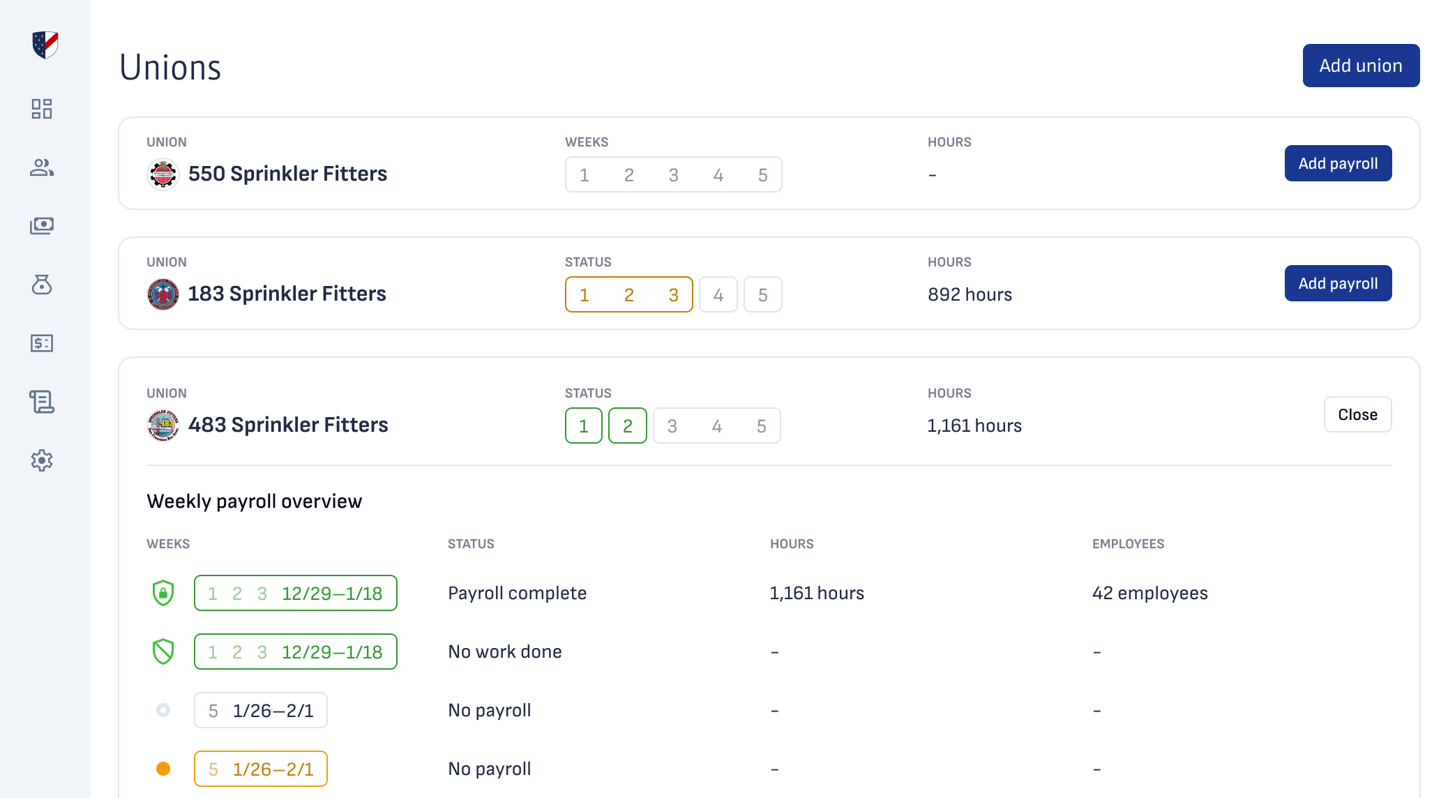Click the gray circle status for week 5
Screen dimensions: 1448x798
pos(163,710)
